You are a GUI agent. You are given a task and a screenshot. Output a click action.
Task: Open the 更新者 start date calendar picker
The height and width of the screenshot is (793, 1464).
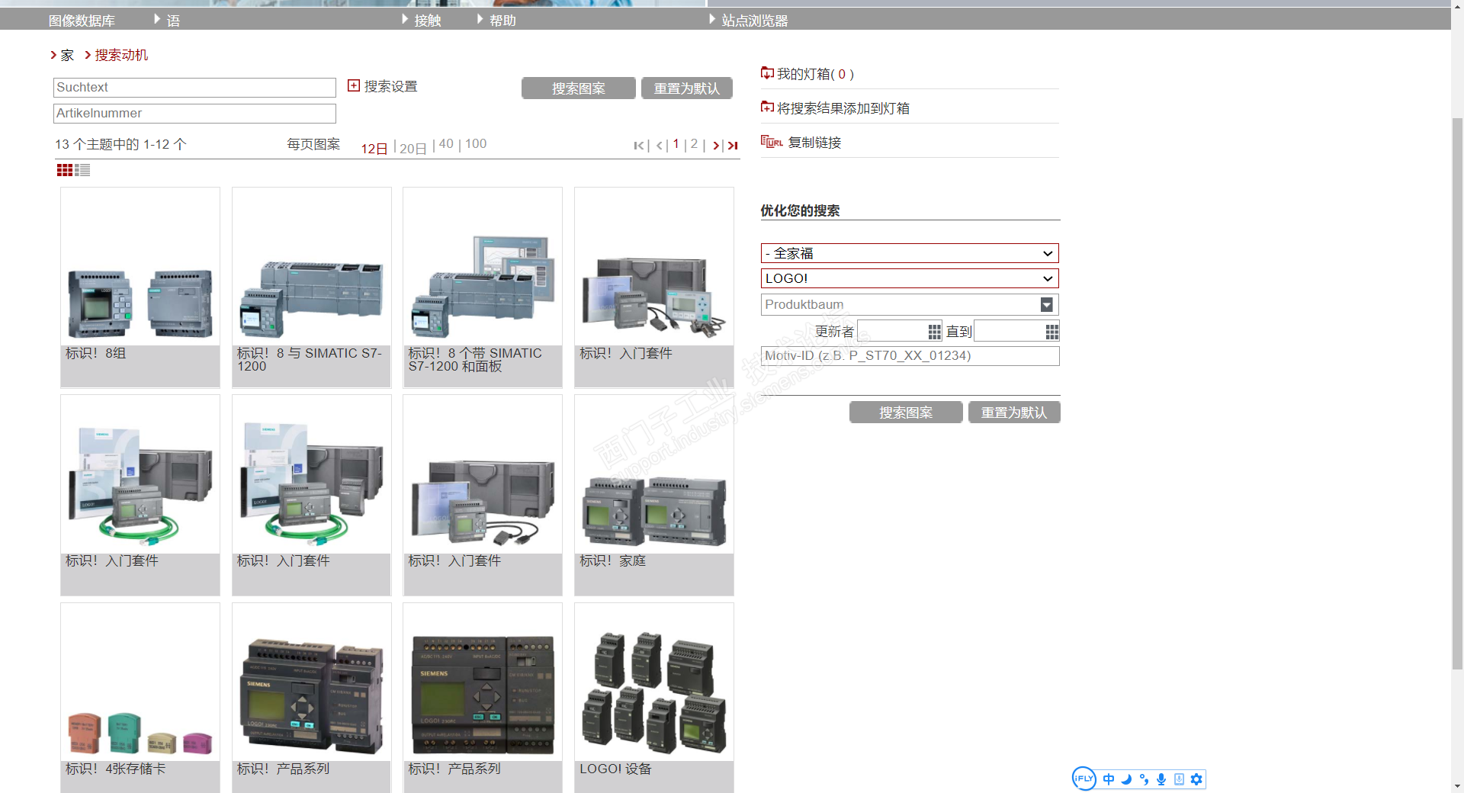[934, 332]
